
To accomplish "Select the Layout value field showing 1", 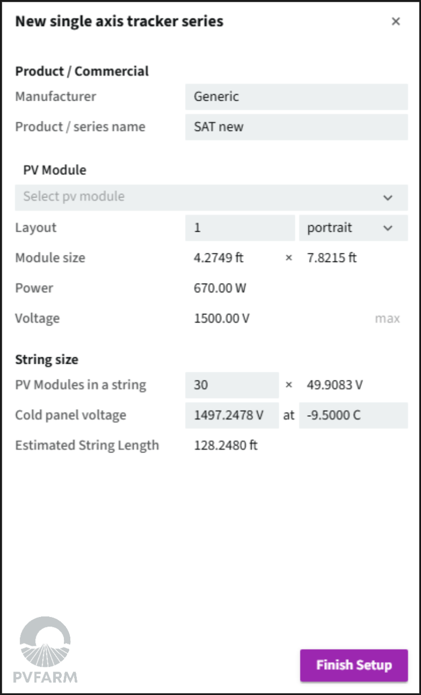I will 240,228.
